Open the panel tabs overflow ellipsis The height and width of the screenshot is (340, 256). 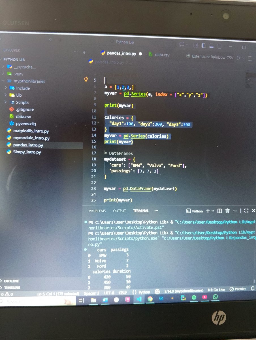[156, 211]
